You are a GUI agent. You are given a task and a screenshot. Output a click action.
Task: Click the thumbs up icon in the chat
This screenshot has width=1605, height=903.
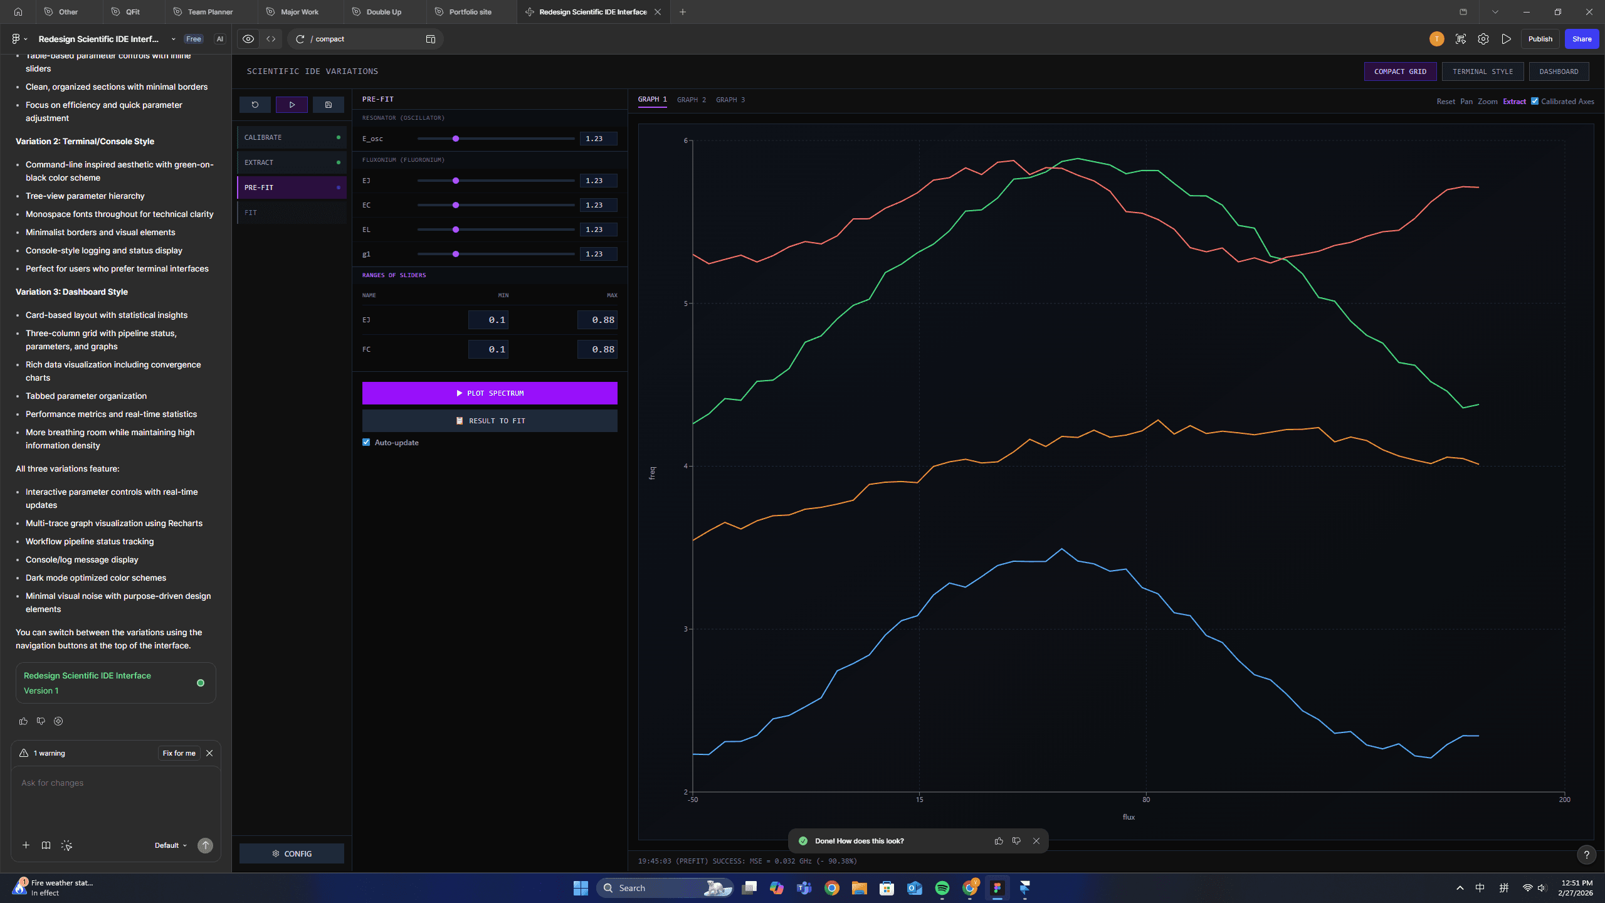(23, 721)
